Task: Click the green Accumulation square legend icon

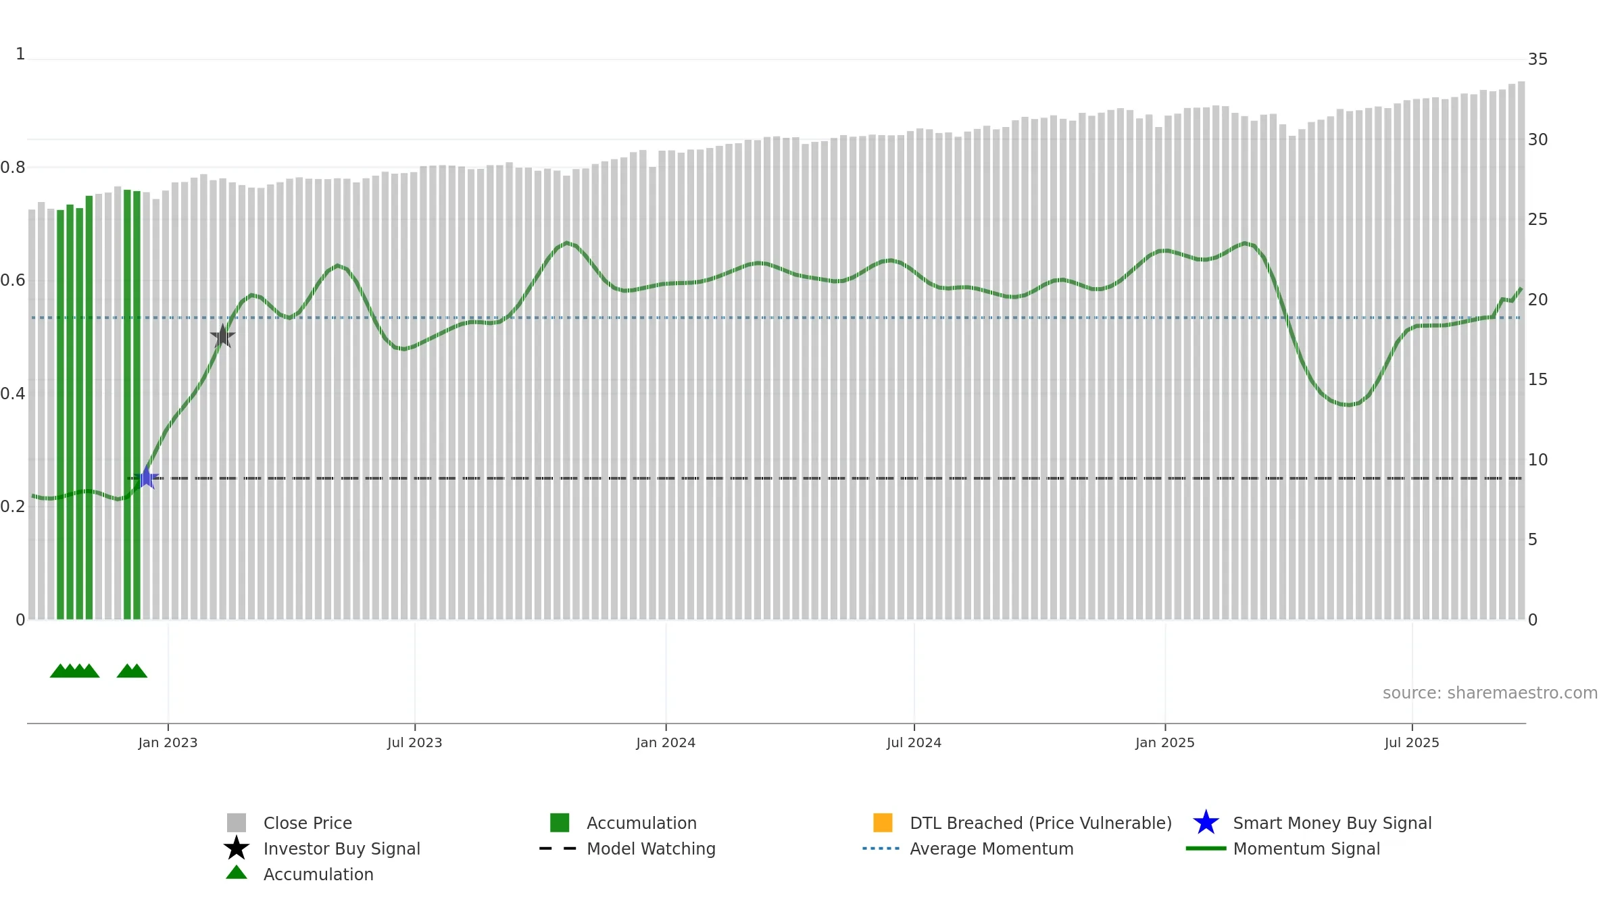Action: pyautogui.click(x=560, y=823)
